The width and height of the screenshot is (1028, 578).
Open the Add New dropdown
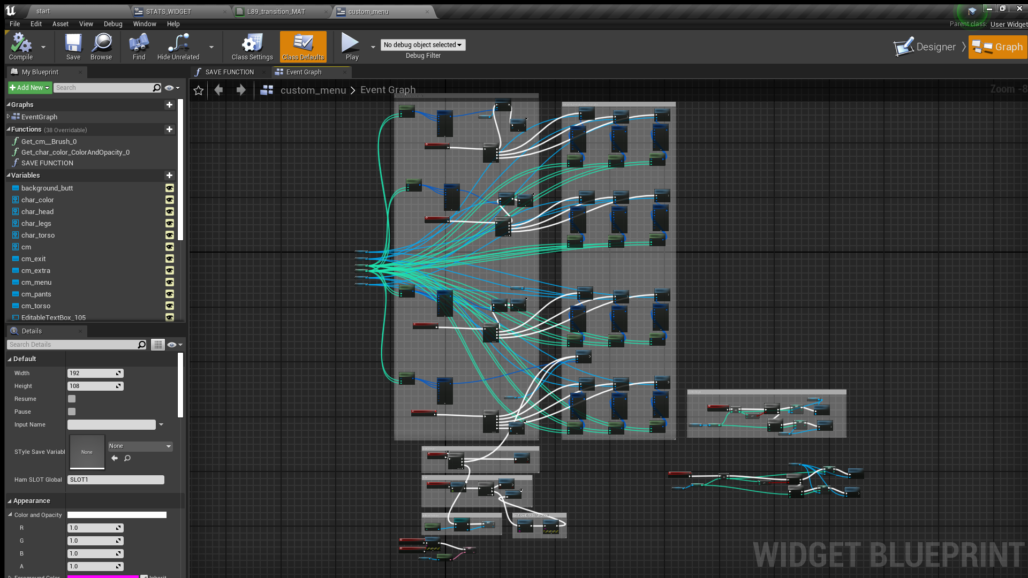29,88
